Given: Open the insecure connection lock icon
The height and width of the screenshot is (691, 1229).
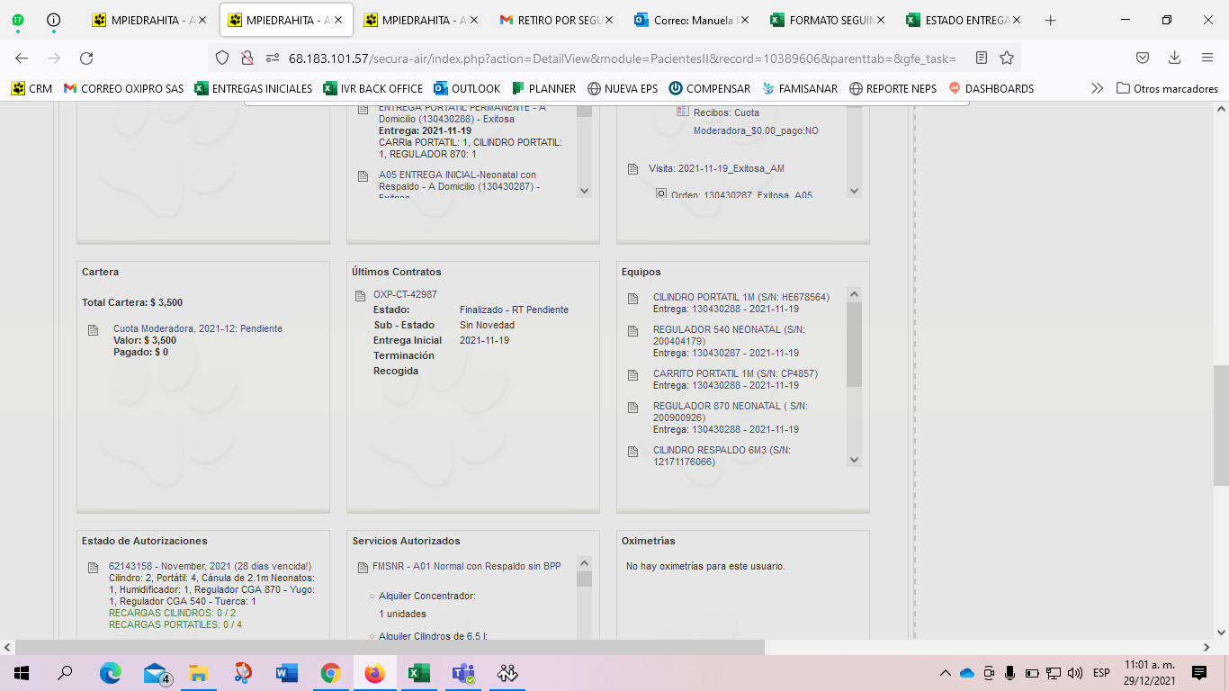Looking at the screenshot, I should [x=247, y=58].
